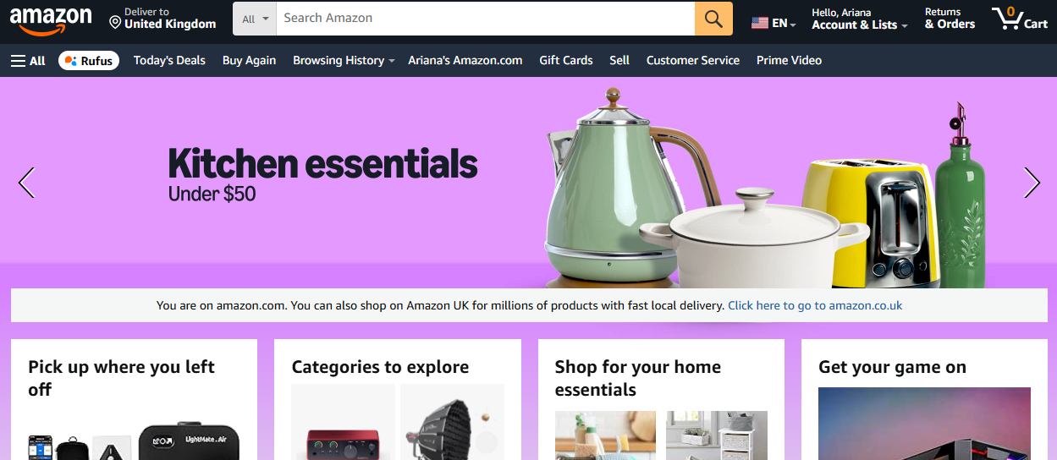
Task: Click the orange magnifier search button
Action: pos(713,19)
